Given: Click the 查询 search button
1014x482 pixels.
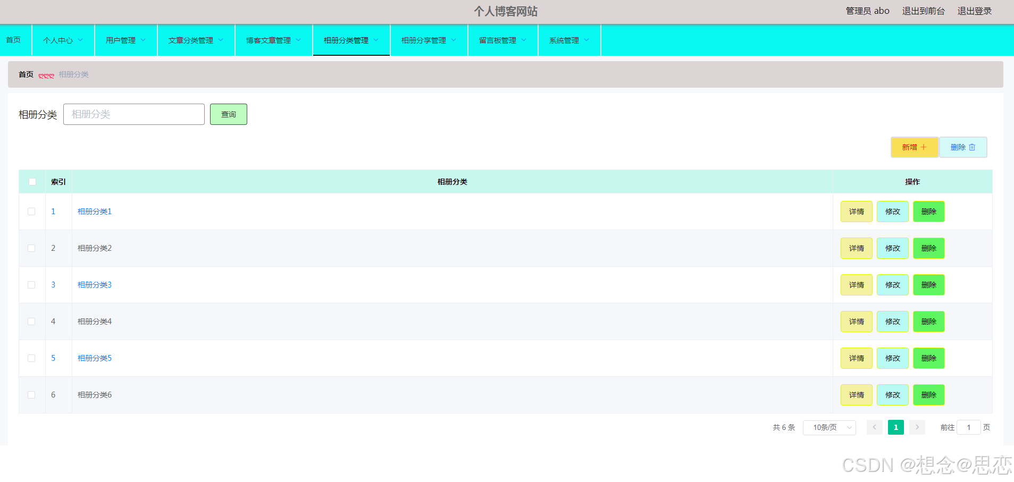Looking at the screenshot, I should click(229, 114).
